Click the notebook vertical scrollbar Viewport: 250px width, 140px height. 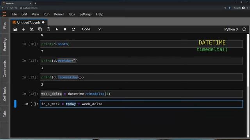[x=248, y=86]
